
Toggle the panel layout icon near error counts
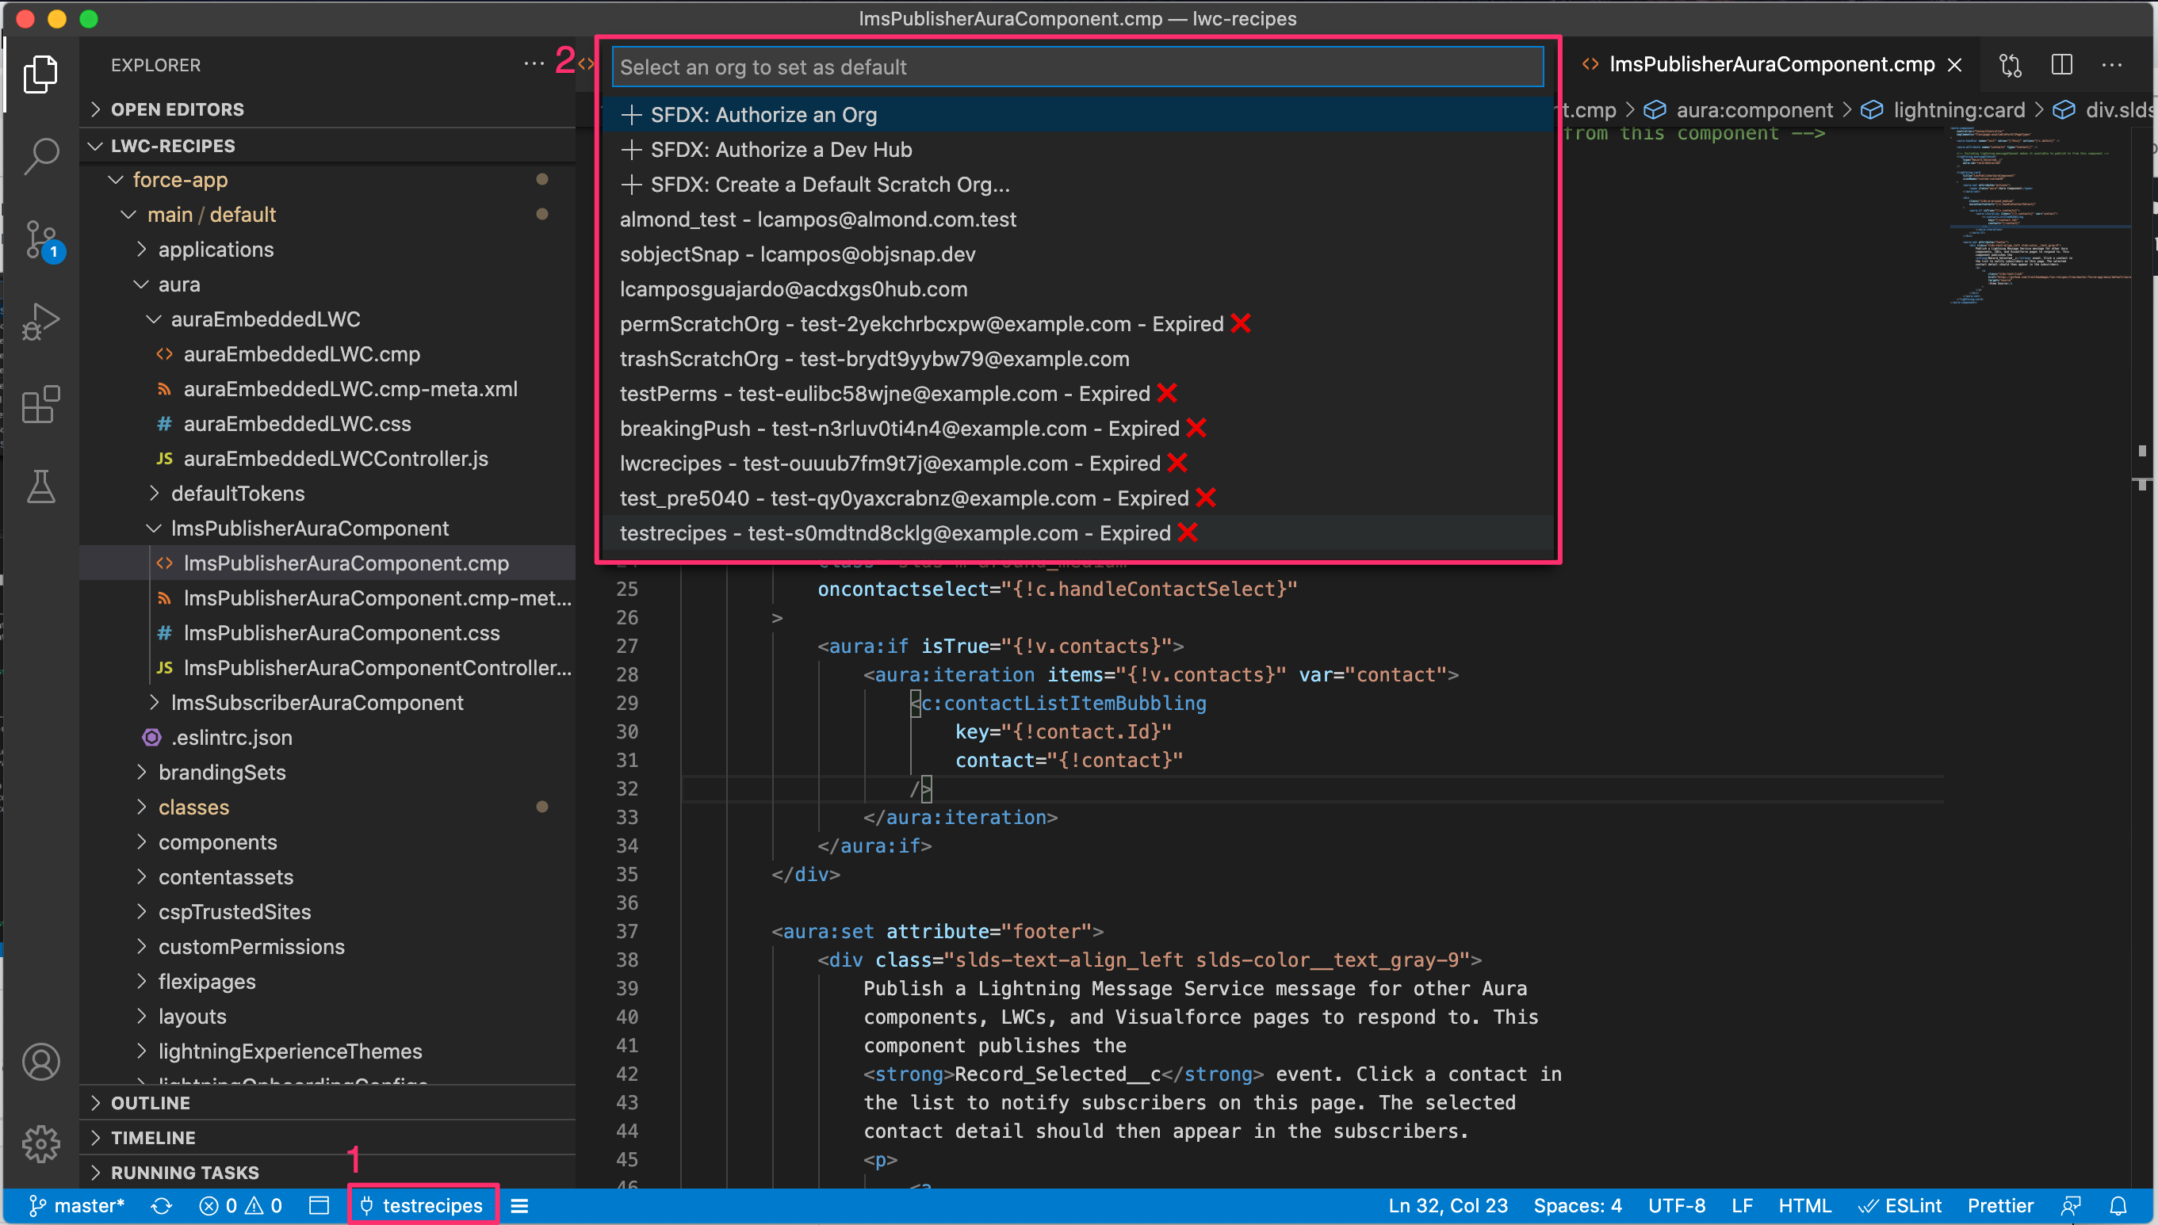tap(319, 1205)
